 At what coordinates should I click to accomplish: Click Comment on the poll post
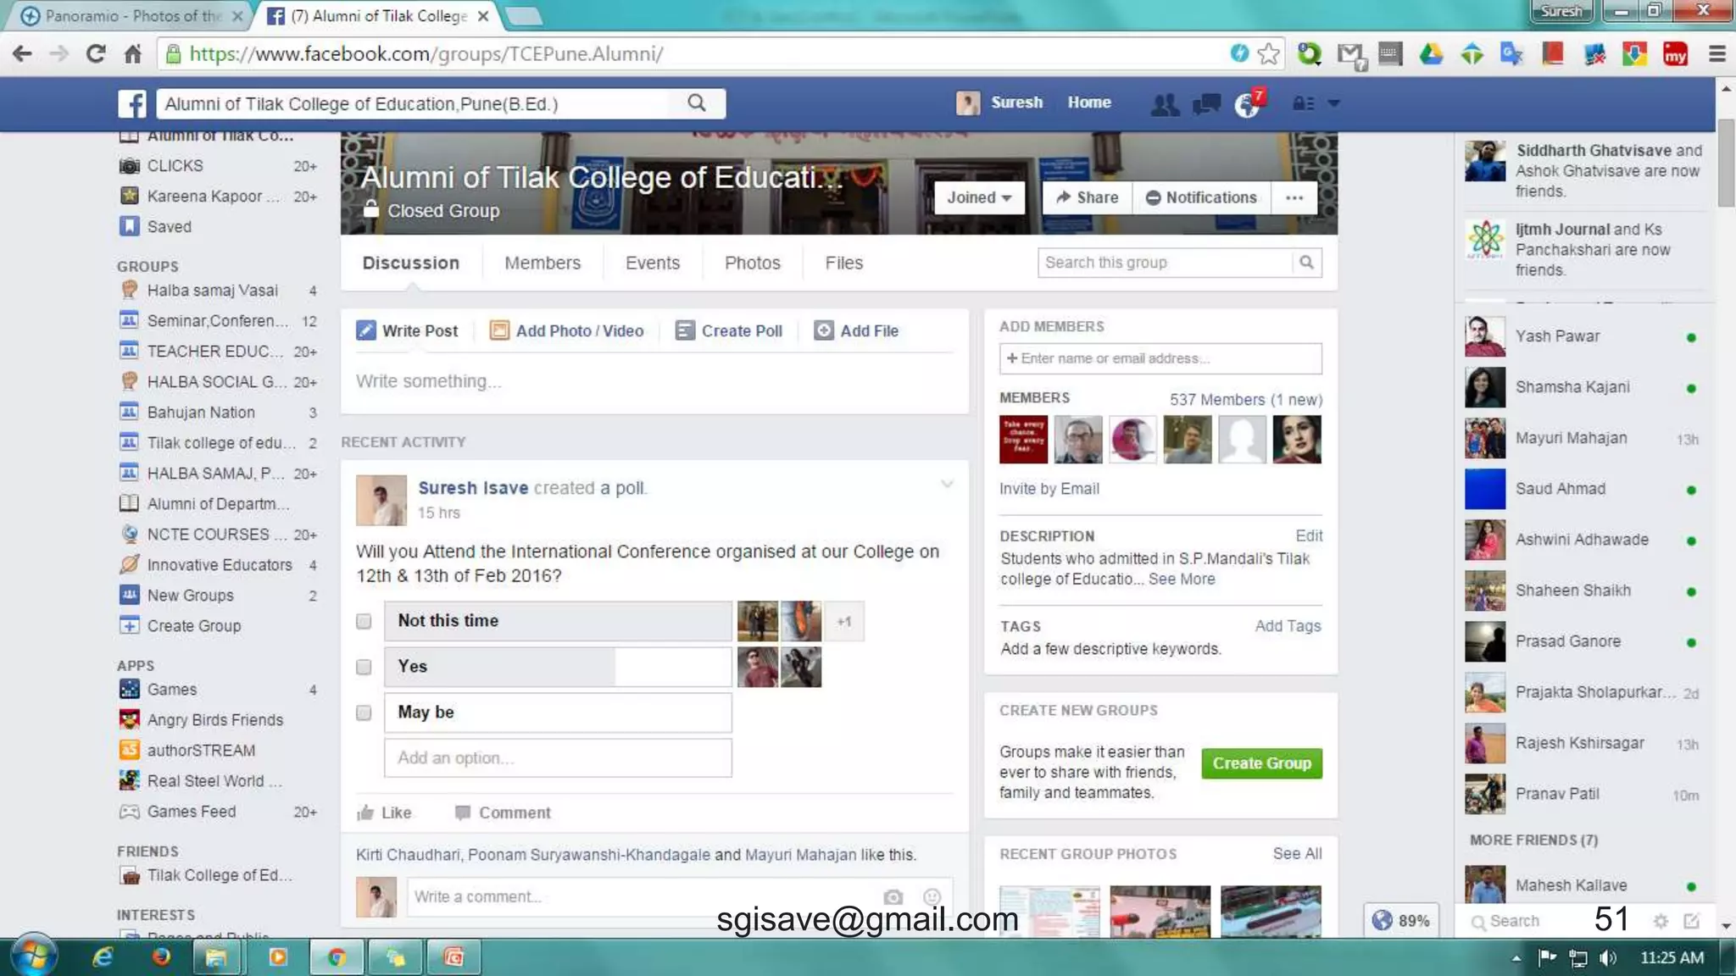[x=503, y=812]
